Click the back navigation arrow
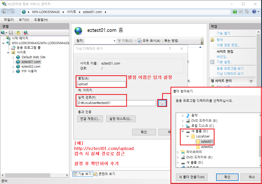Viewport: 262px width, 184px height. click(x=4, y=12)
